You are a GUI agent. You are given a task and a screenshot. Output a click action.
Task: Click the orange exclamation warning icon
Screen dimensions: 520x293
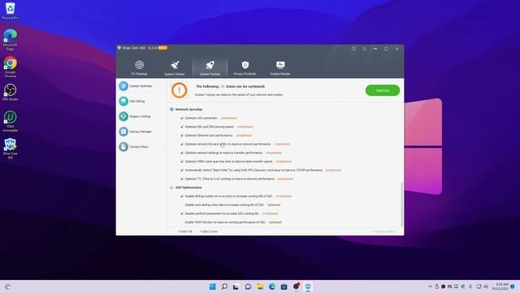[179, 90]
